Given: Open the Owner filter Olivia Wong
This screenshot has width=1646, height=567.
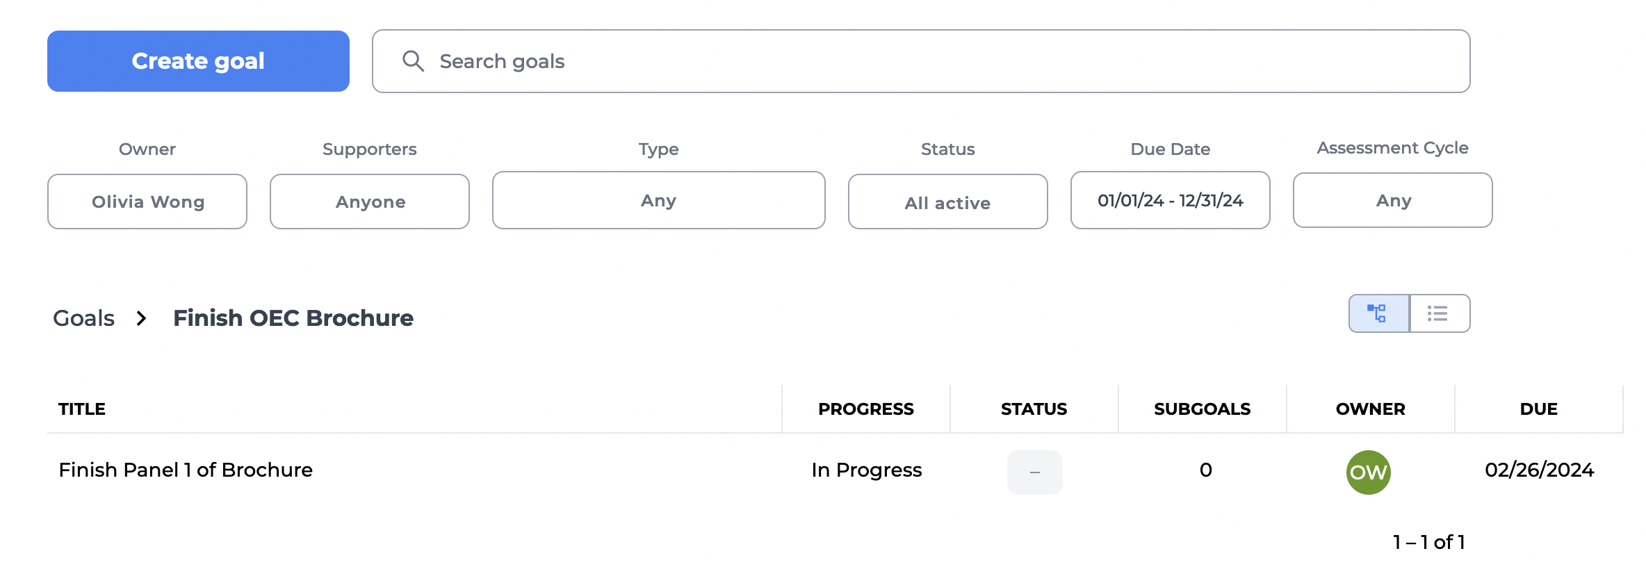Looking at the screenshot, I should pyautogui.click(x=147, y=202).
